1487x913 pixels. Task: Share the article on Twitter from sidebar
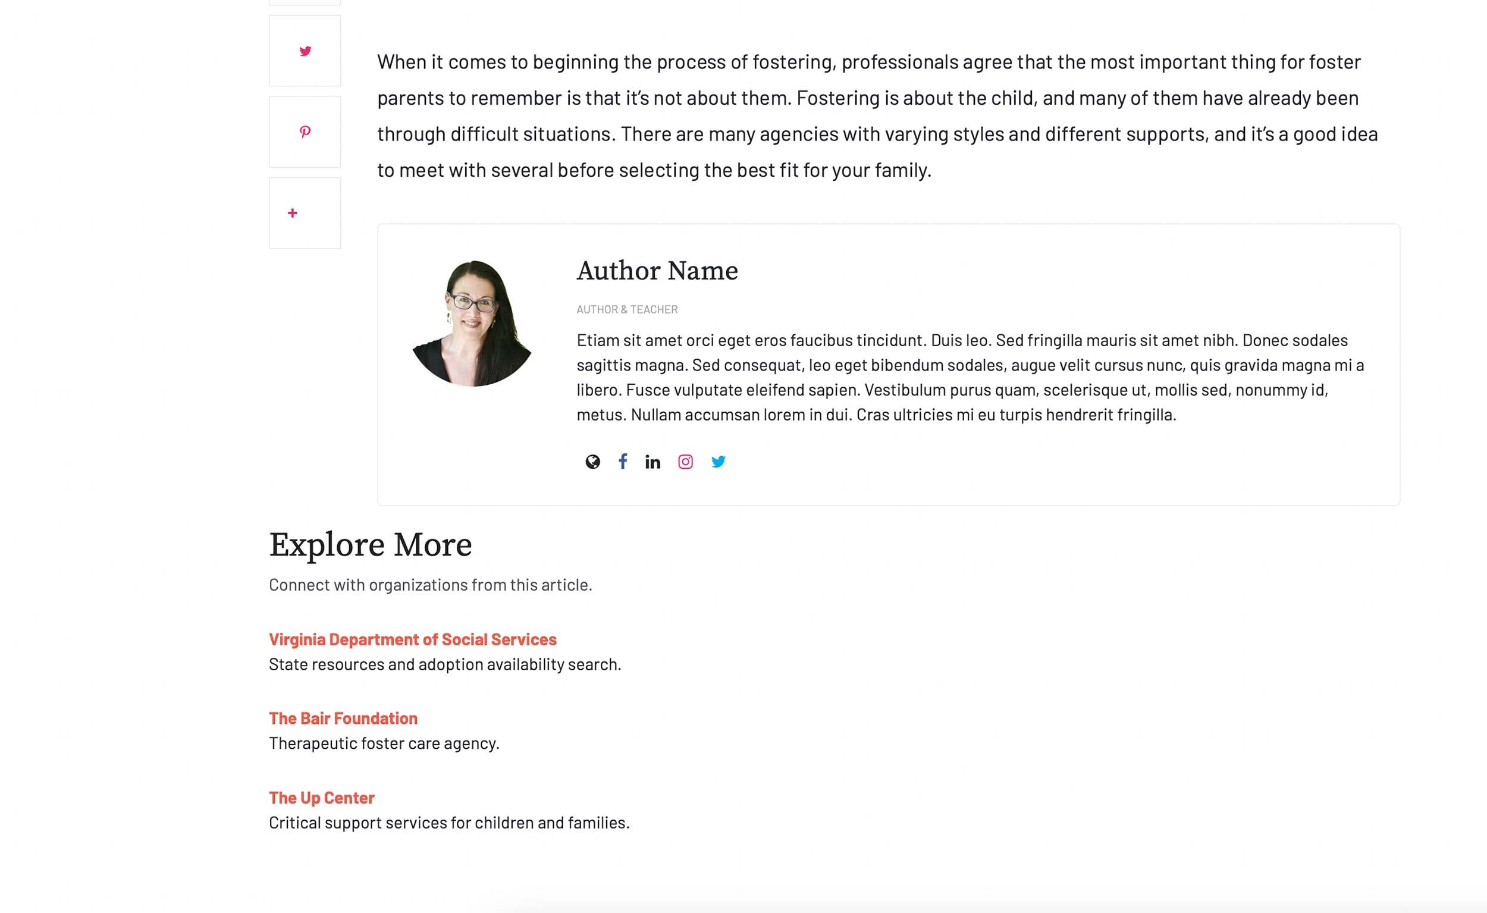coord(305,51)
